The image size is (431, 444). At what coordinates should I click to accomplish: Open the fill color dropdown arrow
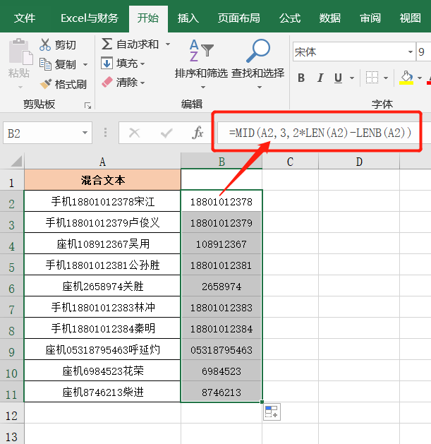420,78
